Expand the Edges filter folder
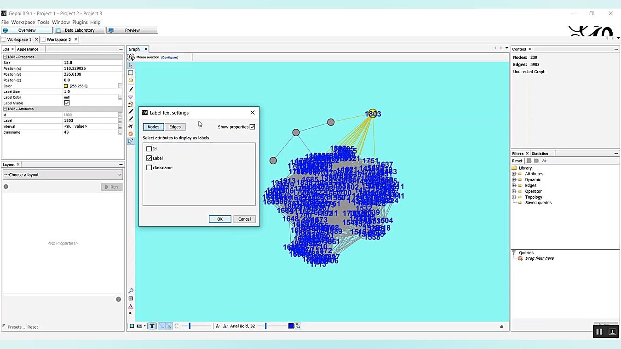 coord(514,186)
